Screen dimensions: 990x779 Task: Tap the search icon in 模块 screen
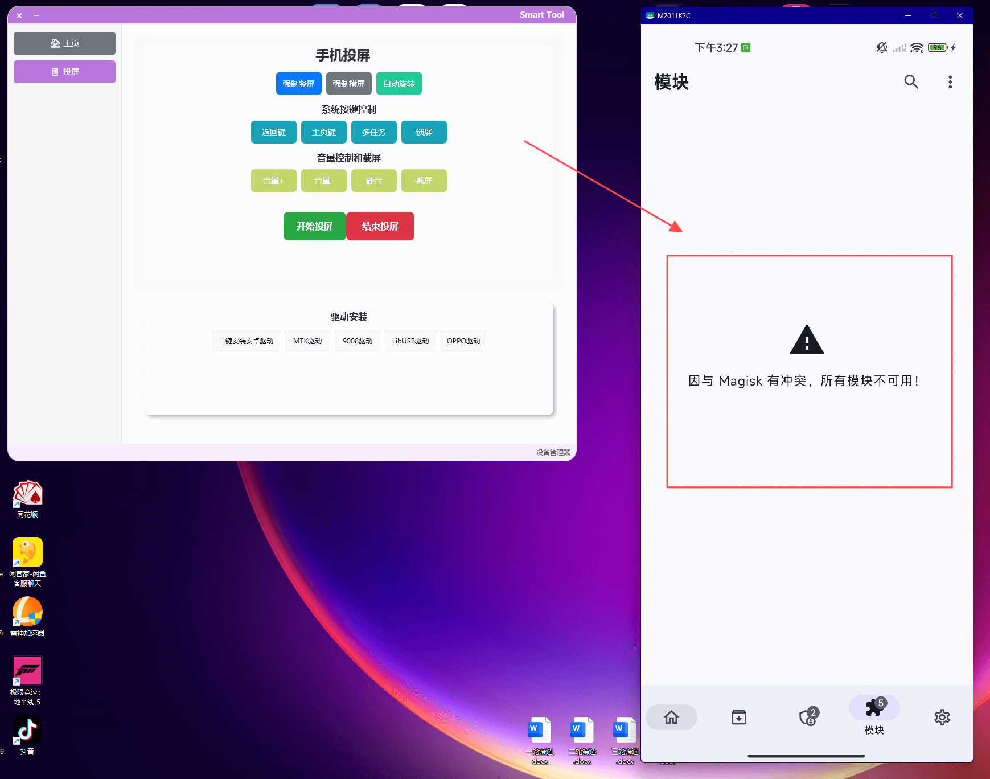coord(911,81)
